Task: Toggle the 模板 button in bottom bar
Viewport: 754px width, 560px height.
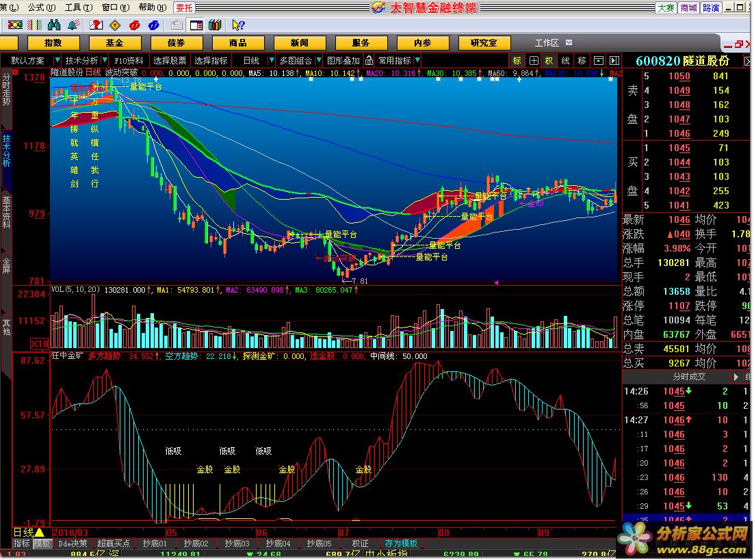Action: click(41, 543)
